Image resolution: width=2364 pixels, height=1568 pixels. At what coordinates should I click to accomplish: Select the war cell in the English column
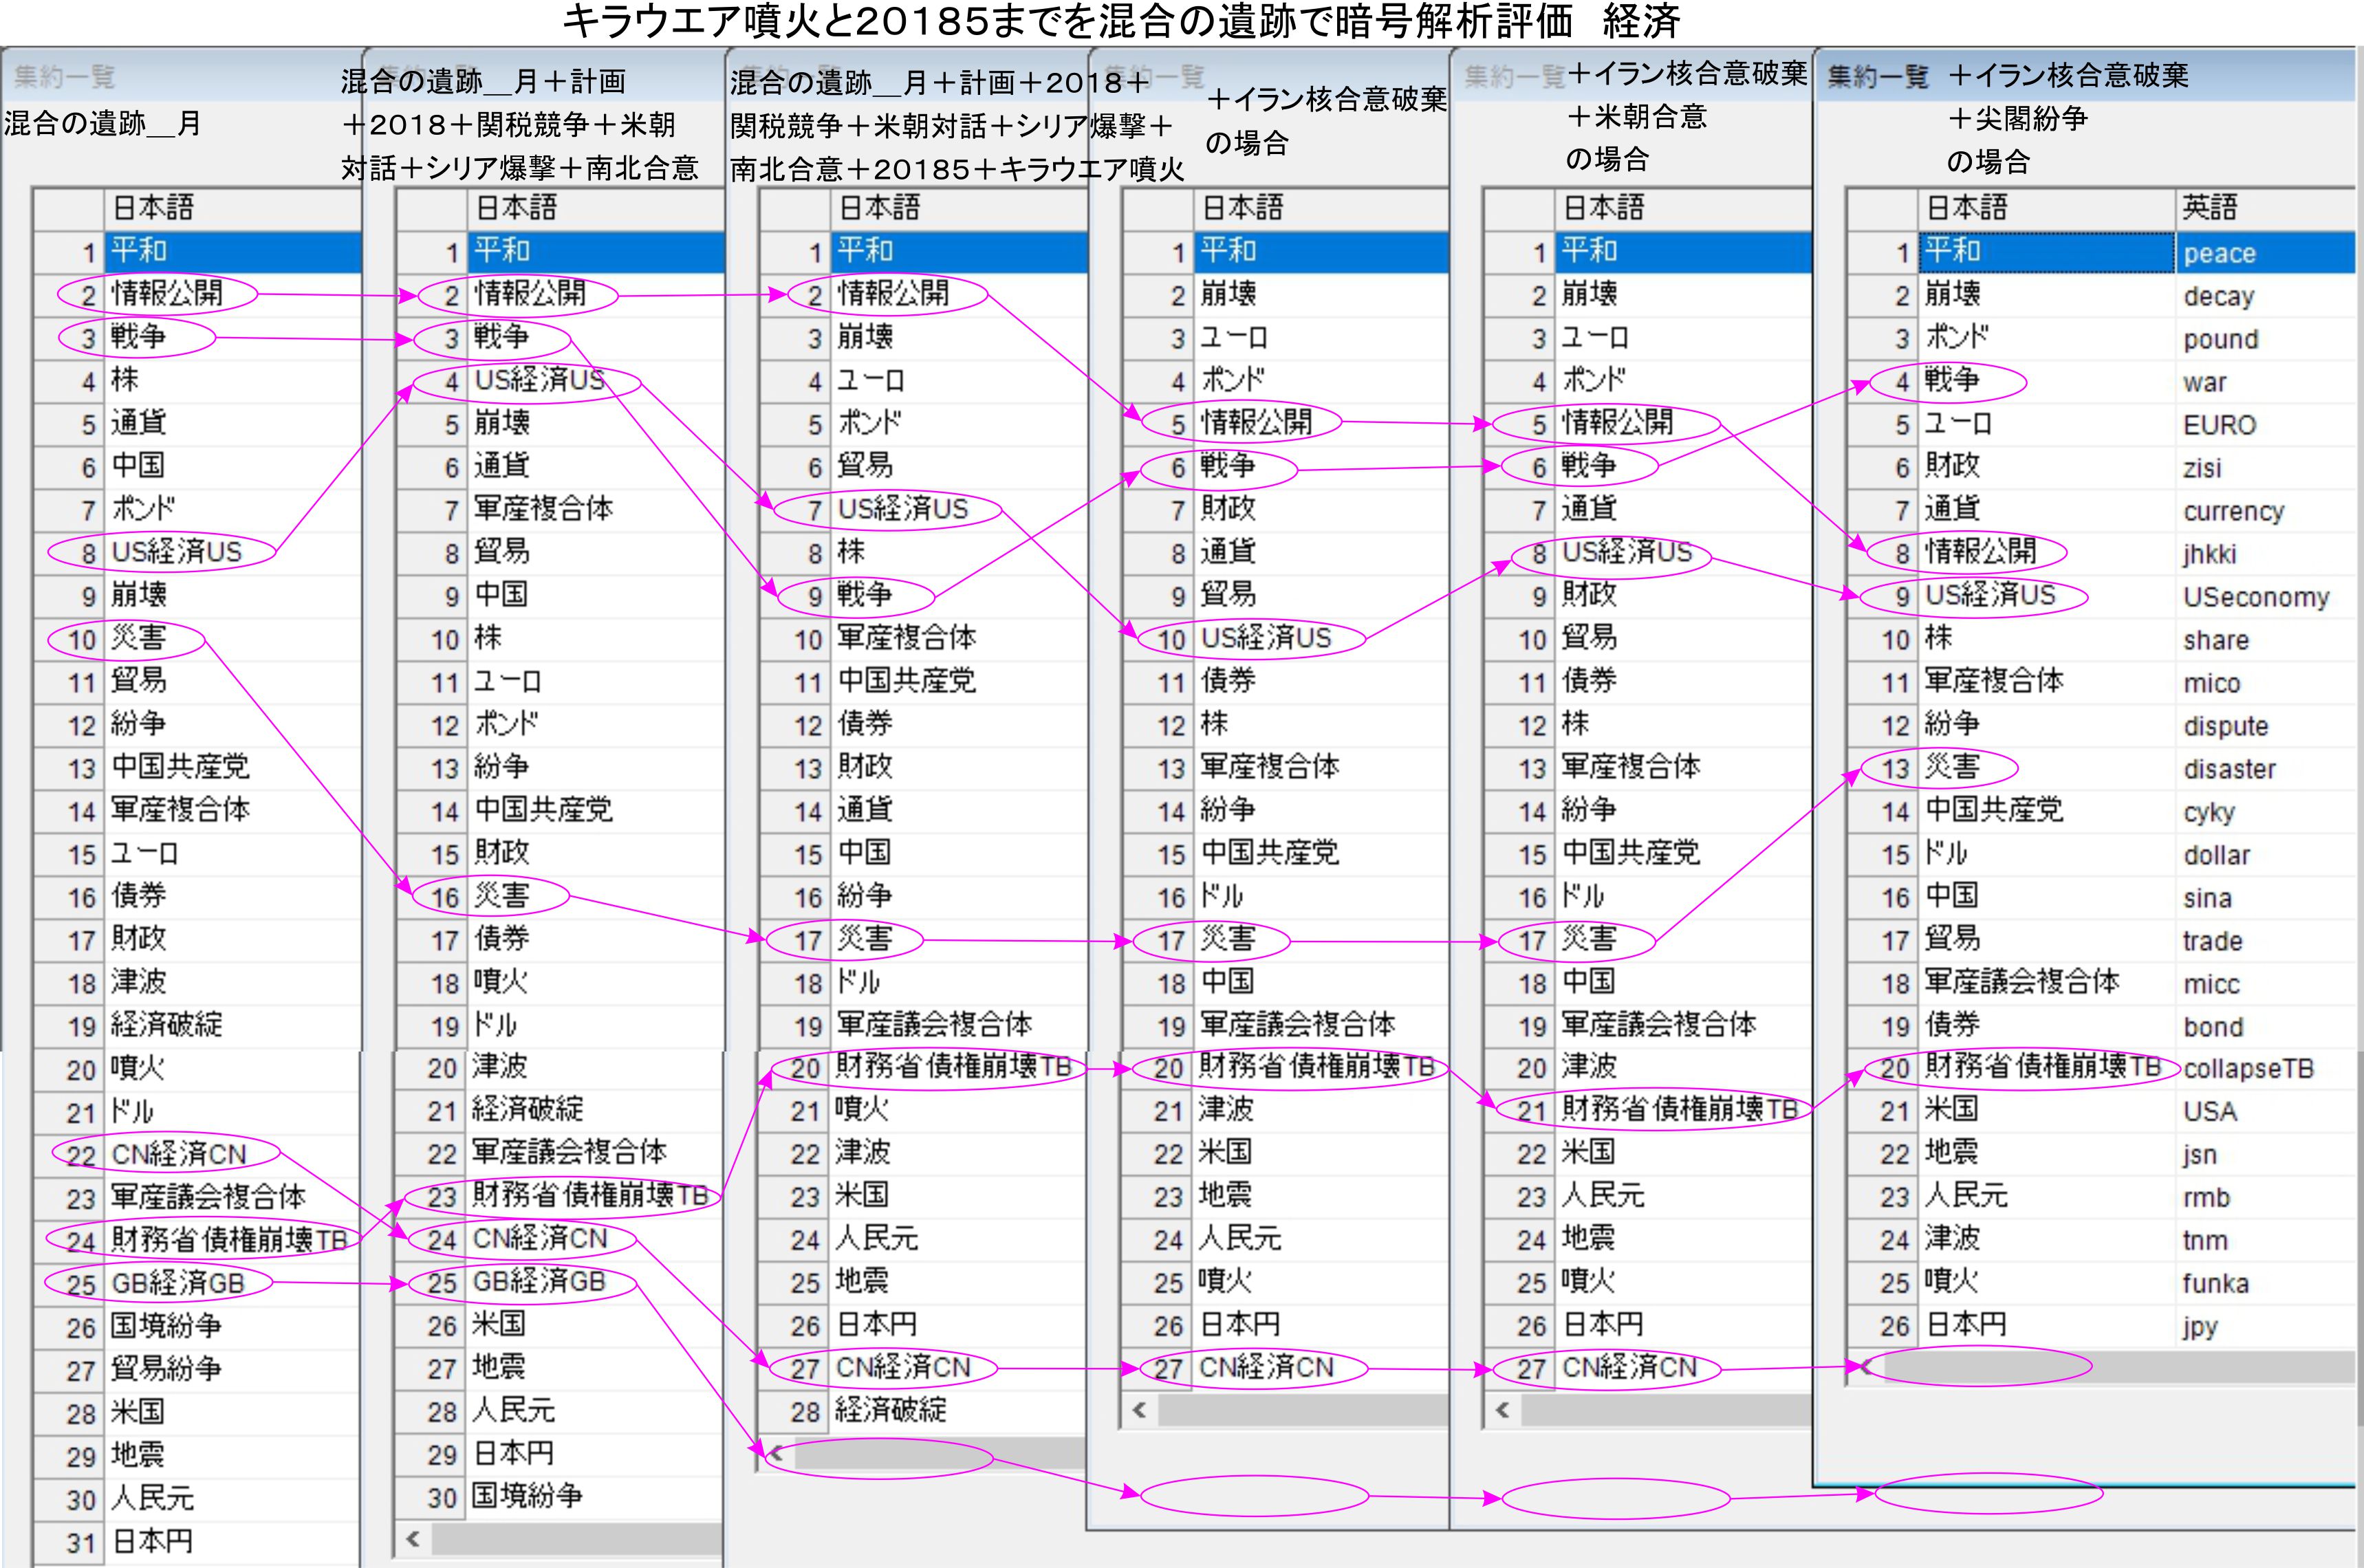point(2205,382)
